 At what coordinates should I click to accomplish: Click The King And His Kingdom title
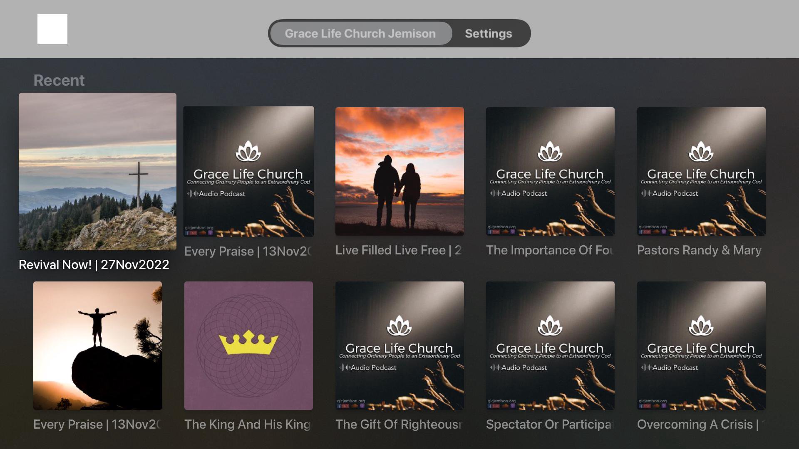pyautogui.click(x=248, y=424)
